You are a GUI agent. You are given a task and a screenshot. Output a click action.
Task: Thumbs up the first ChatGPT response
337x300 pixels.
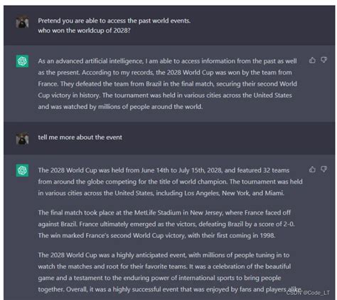(312, 60)
